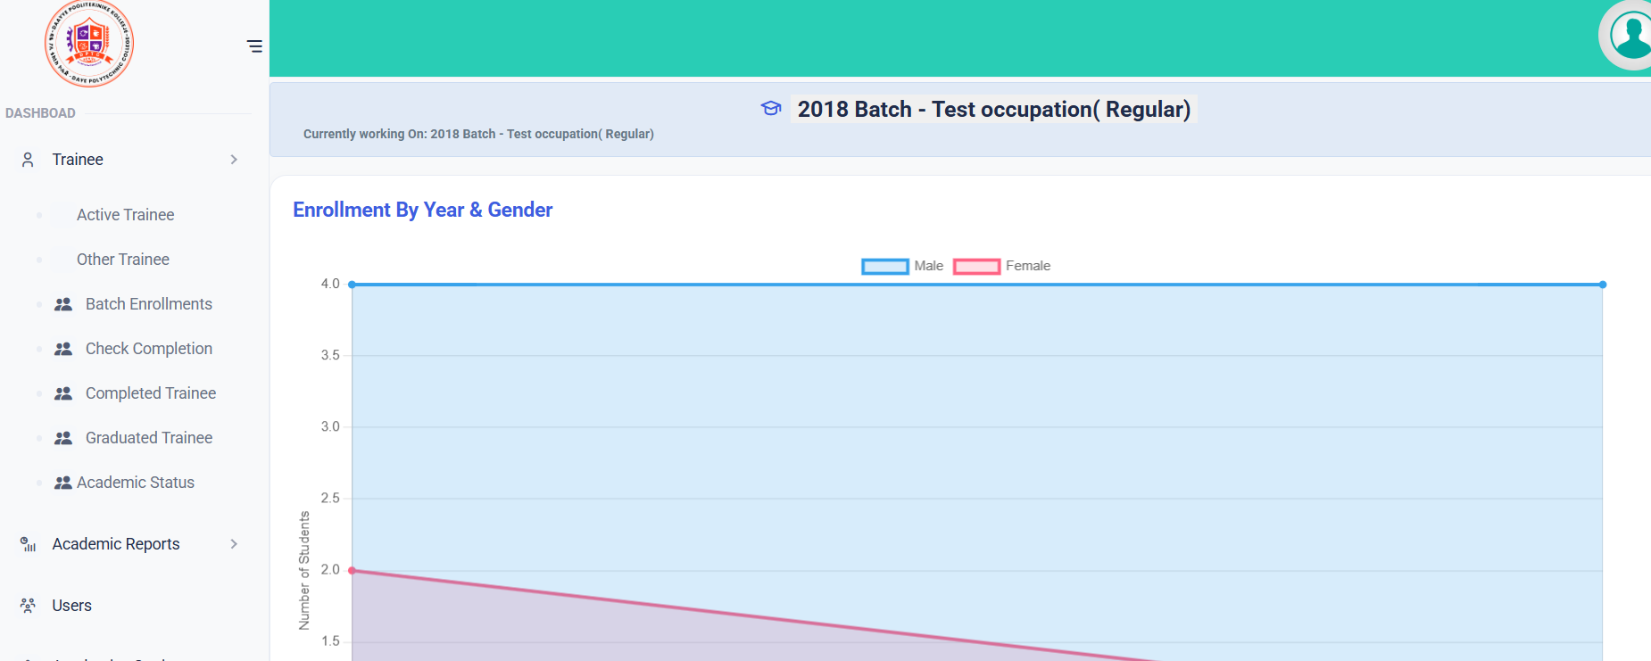Select Graduated Trainee in sidebar
The image size is (1651, 661).
point(148,438)
